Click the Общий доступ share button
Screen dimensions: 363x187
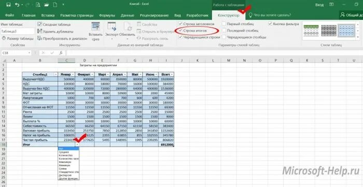[351, 15]
